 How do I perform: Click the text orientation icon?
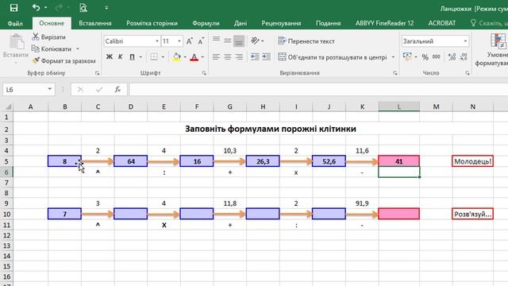256,41
